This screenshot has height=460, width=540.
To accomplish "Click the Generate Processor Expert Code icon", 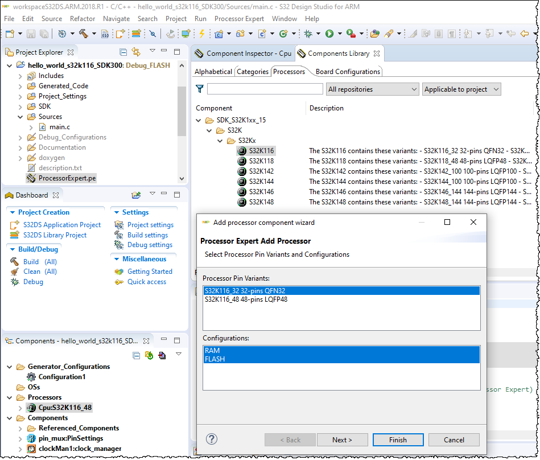I will point(149,355).
